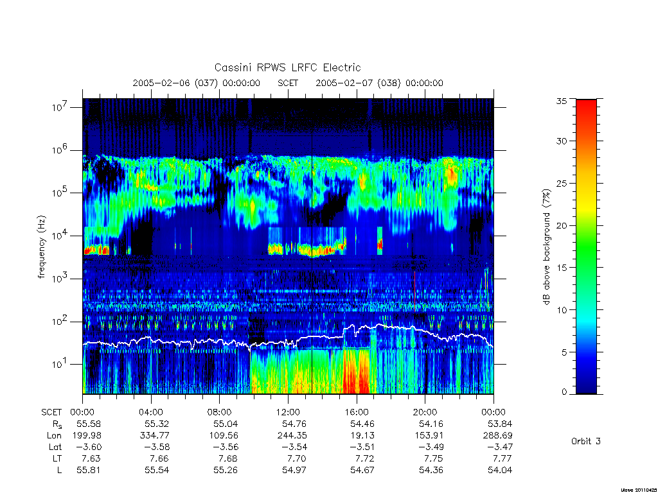Screen dimensions: 658x493
Task: Click the end date 2005-02-07 (038) label
Action: tap(379, 83)
